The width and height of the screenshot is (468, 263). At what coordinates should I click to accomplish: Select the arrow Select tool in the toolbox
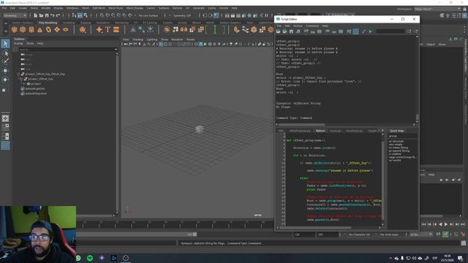pyautogui.click(x=5, y=44)
